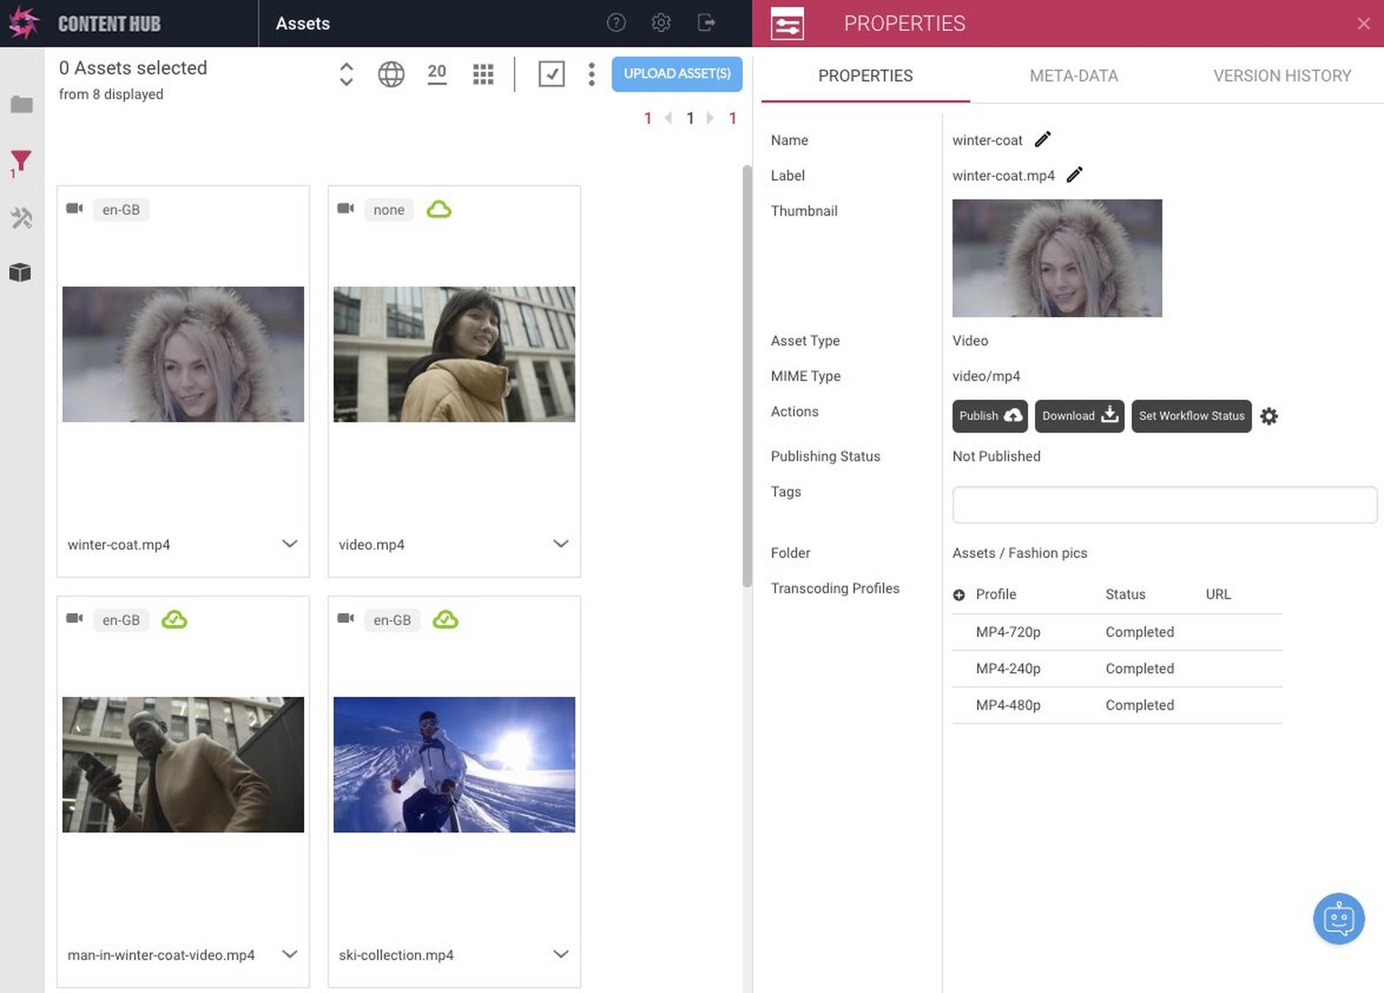The width and height of the screenshot is (1384, 993).
Task: Open the help question mark icon
Action: (x=616, y=23)
